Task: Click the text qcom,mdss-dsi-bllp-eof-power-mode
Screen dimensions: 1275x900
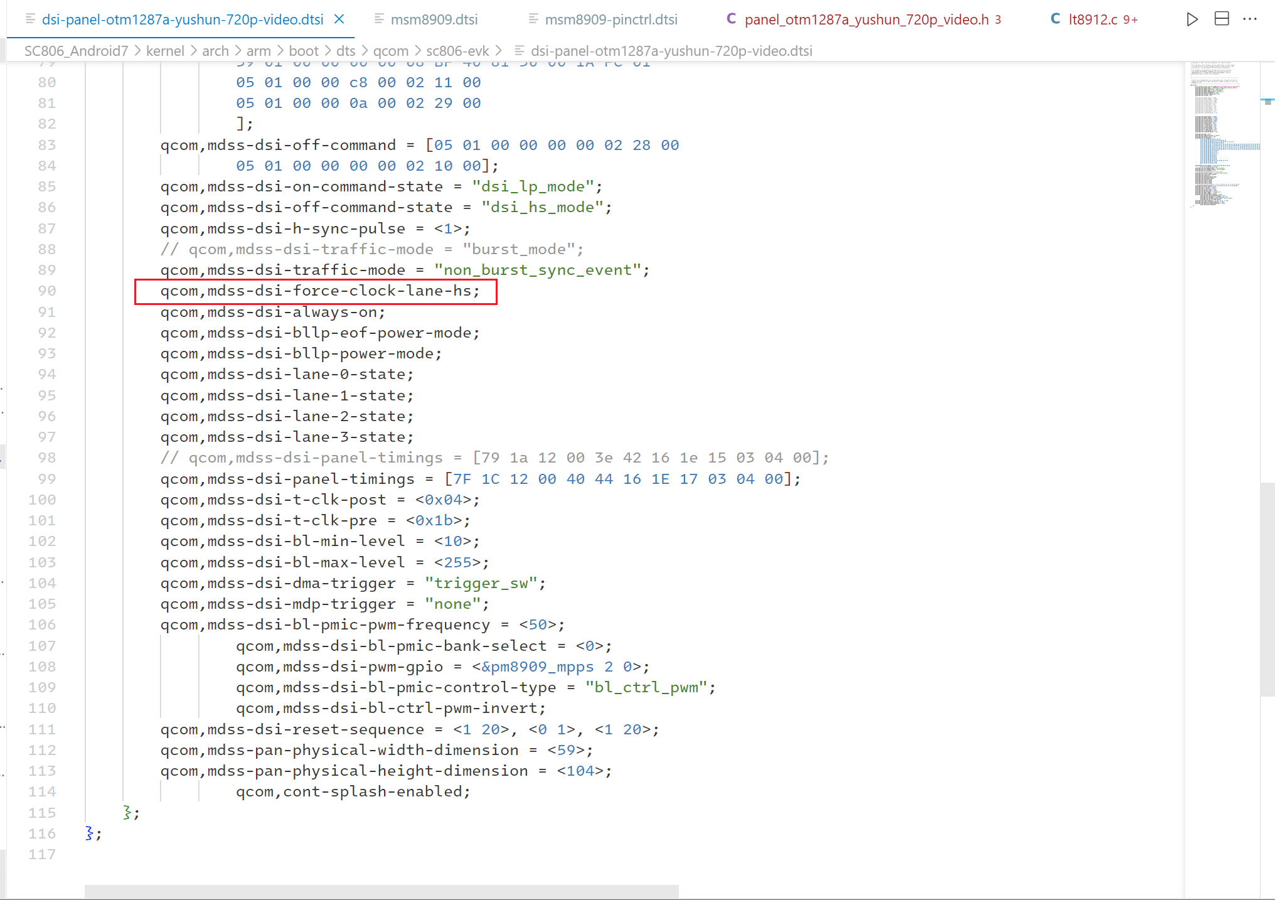Action: tap(316, 333)
